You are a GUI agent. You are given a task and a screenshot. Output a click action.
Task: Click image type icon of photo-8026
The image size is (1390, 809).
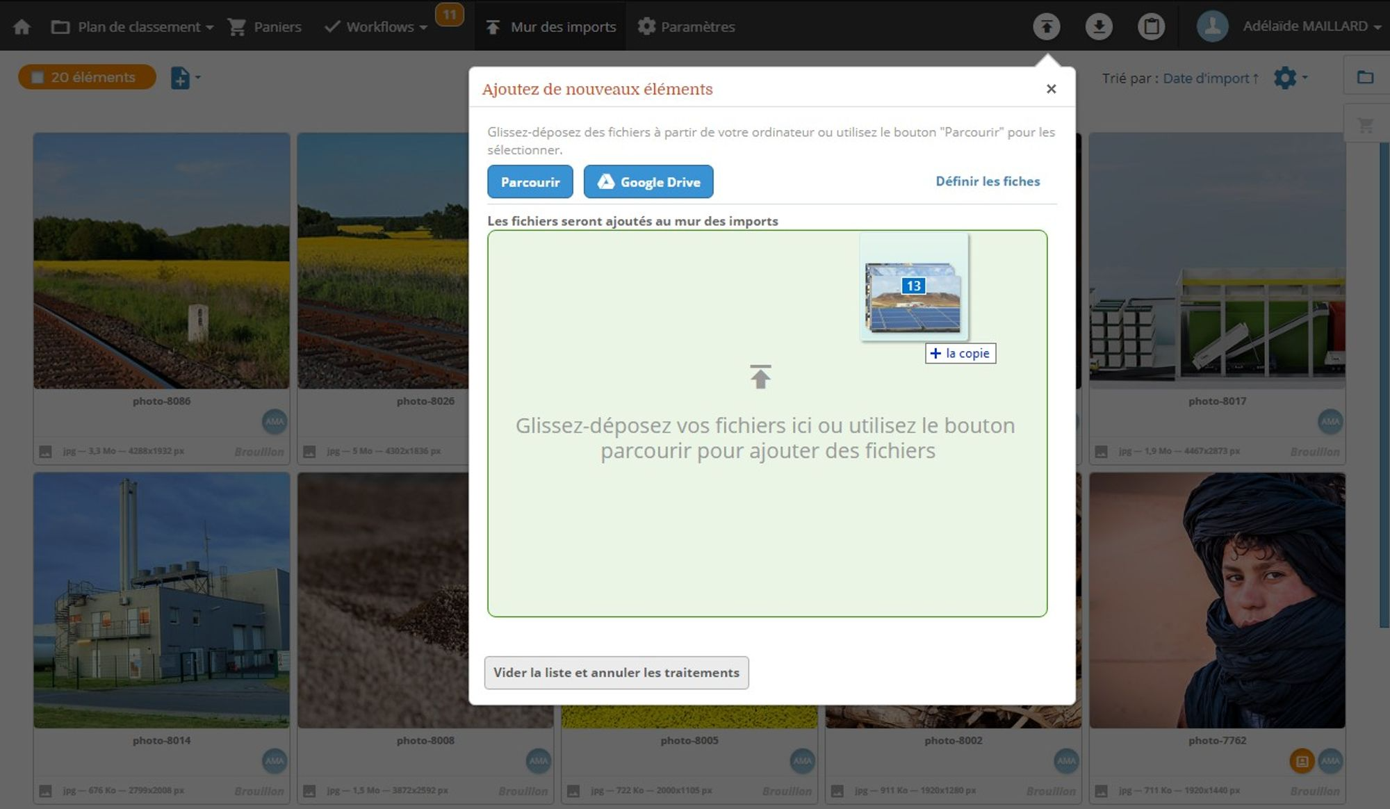point(310,452)
